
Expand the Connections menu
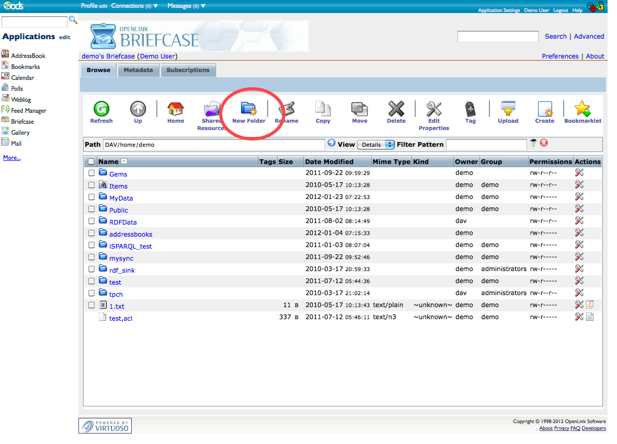click(134, 6)
